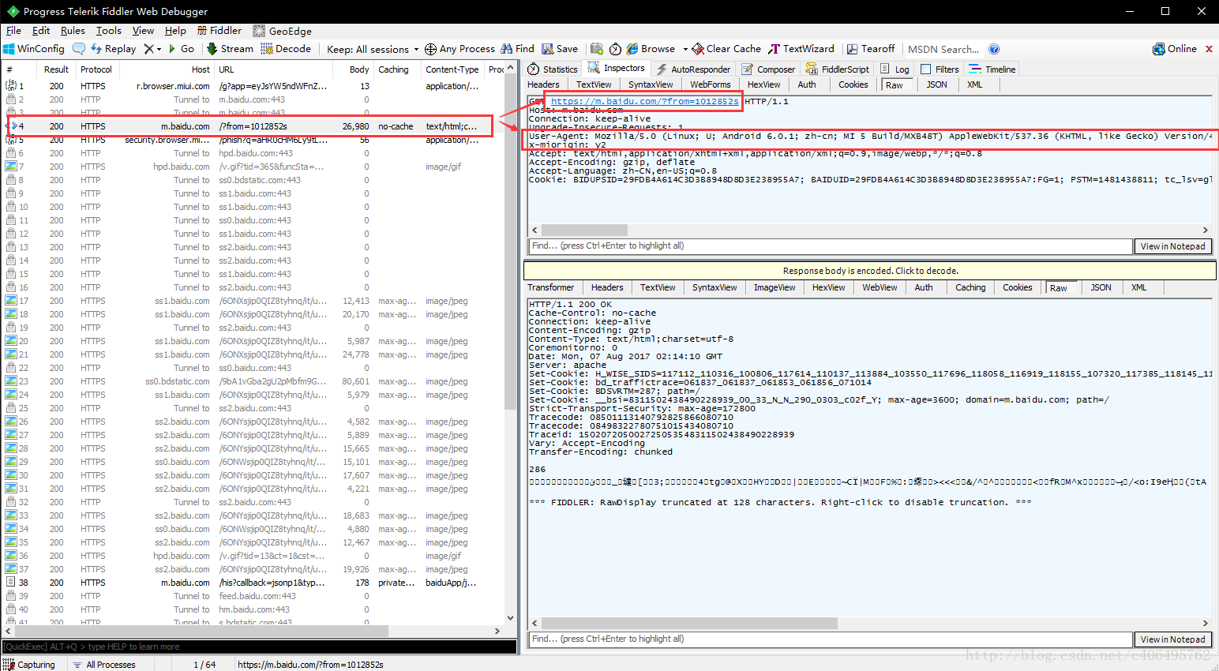Switch to the Statistics tab
Screen dimensions: 1219x671
[x=553, y=69]
